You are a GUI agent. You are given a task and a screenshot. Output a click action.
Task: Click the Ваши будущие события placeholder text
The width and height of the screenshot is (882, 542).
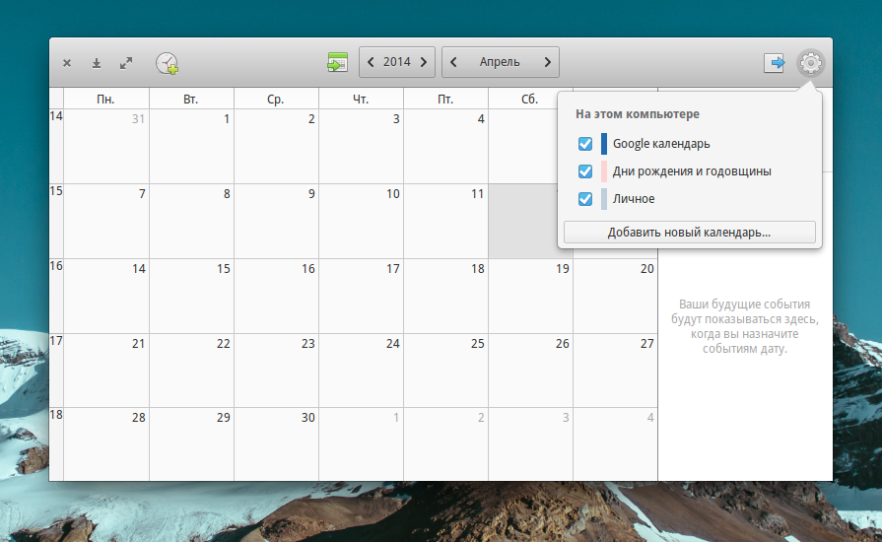(745, 326)
